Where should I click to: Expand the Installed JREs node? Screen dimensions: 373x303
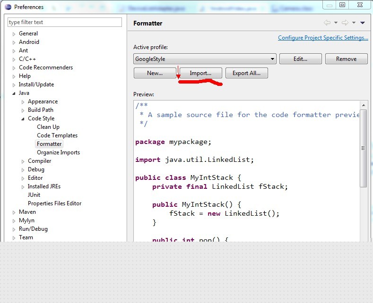point(23,187)
